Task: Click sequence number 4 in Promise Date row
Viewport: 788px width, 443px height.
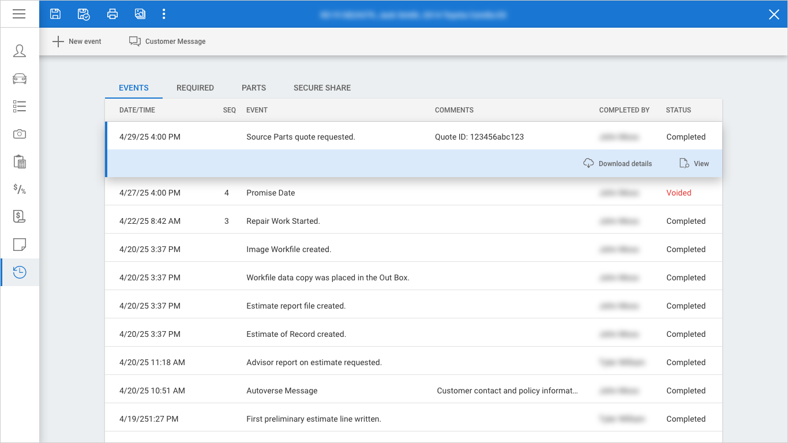Action: coord(227,193)
